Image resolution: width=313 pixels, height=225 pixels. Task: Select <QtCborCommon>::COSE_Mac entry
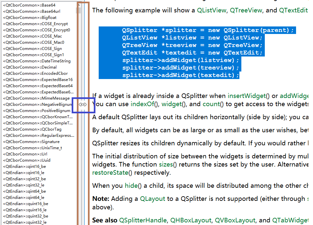tap(33, 36)
